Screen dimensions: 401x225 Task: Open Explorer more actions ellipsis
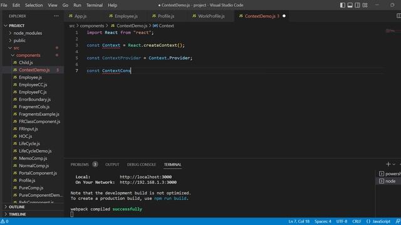click(x=56, y=16)
